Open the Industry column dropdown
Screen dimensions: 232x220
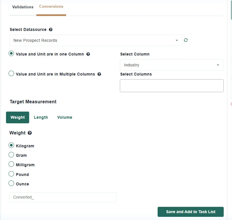pyautogui.click(x=172, y=65)
